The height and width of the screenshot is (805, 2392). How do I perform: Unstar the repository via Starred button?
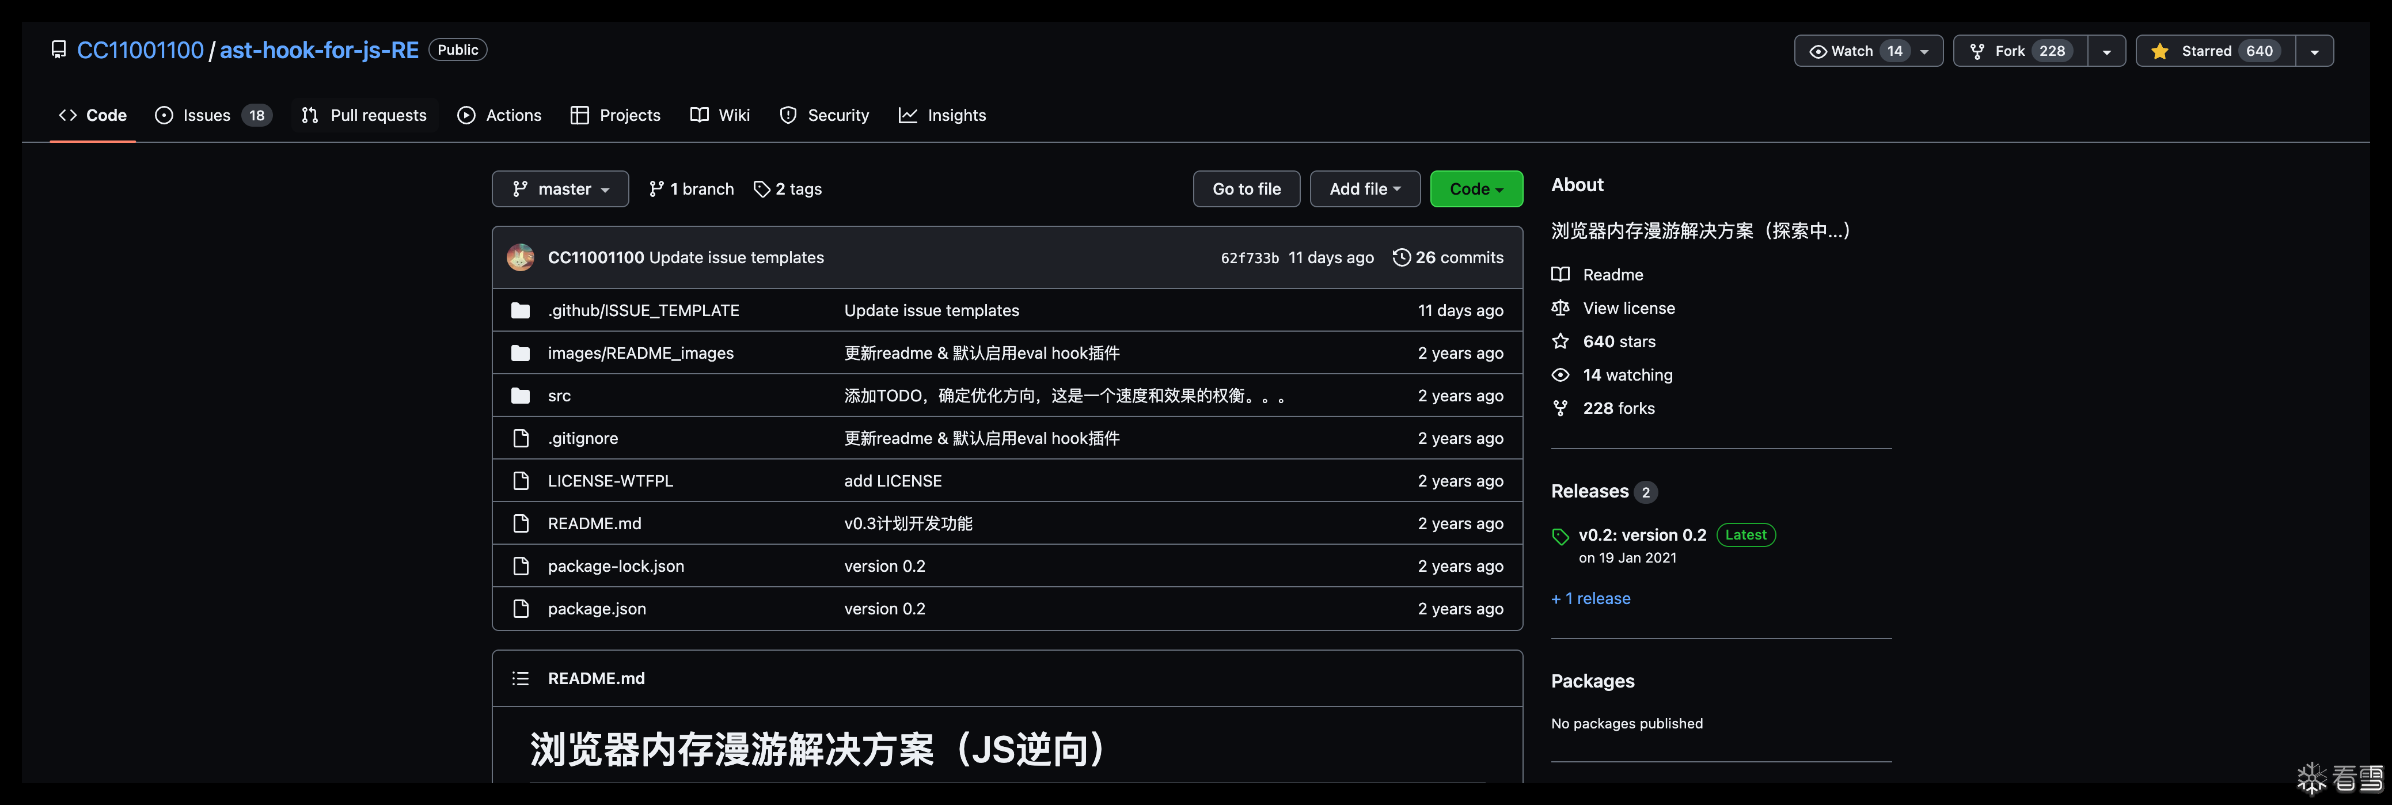tap(2216, 51)
